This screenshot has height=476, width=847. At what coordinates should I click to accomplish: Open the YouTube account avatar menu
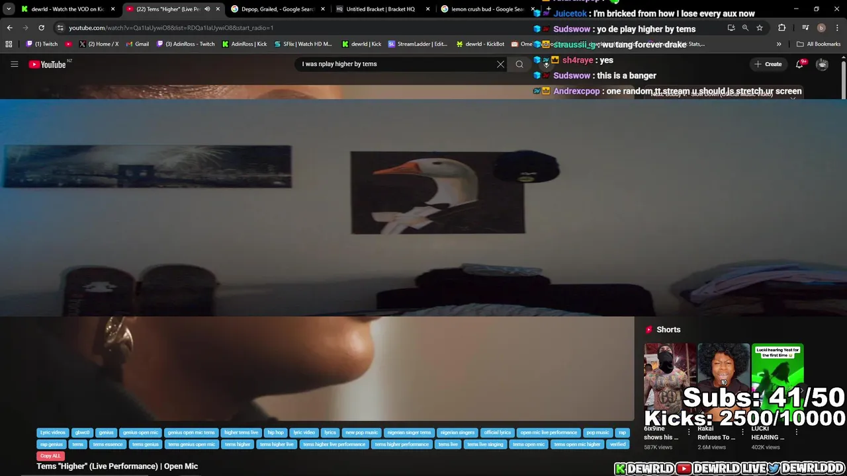point(822,64)
